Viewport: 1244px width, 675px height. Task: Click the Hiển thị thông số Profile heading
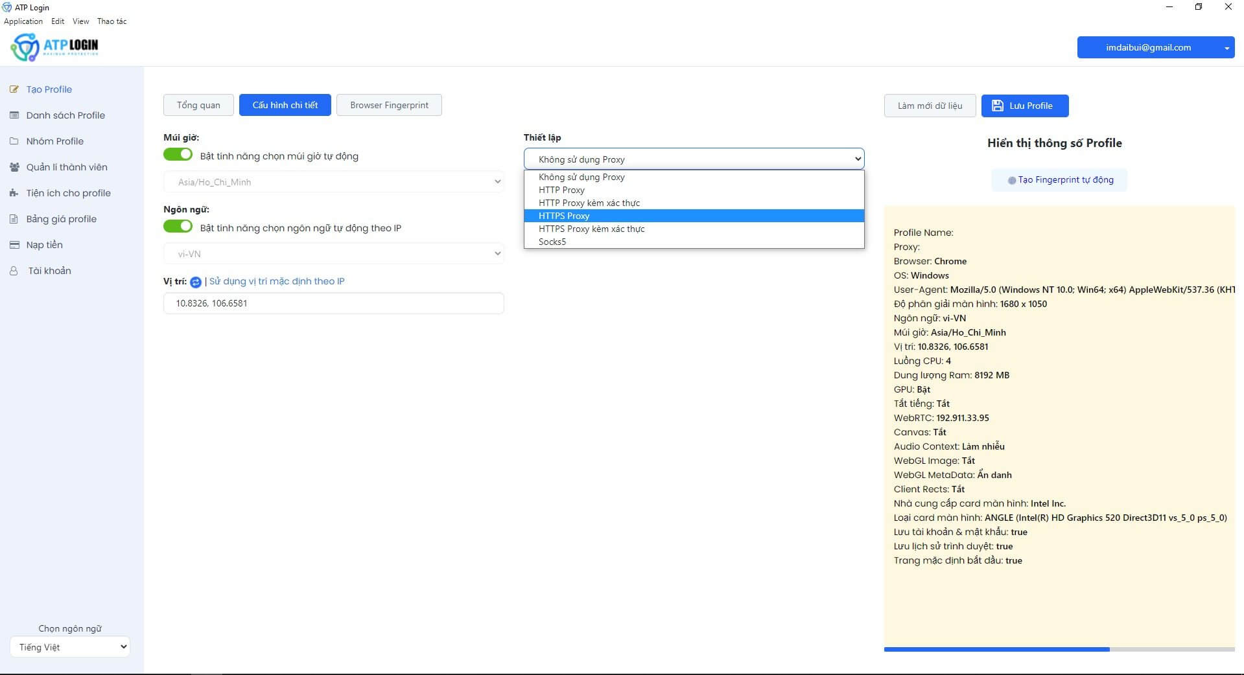1054,143
